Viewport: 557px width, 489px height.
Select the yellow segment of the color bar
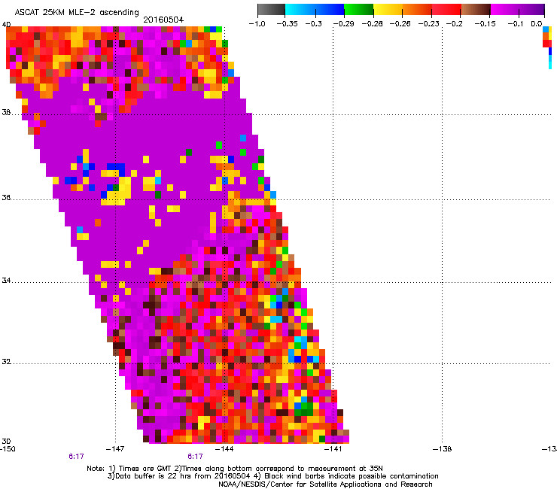coord(388,10)
